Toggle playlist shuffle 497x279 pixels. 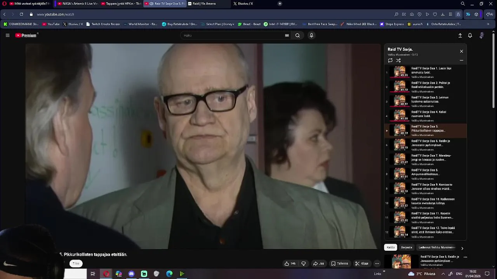point(398,60)
